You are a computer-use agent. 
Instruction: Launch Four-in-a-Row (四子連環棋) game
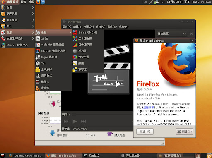(x=88, y=45)
